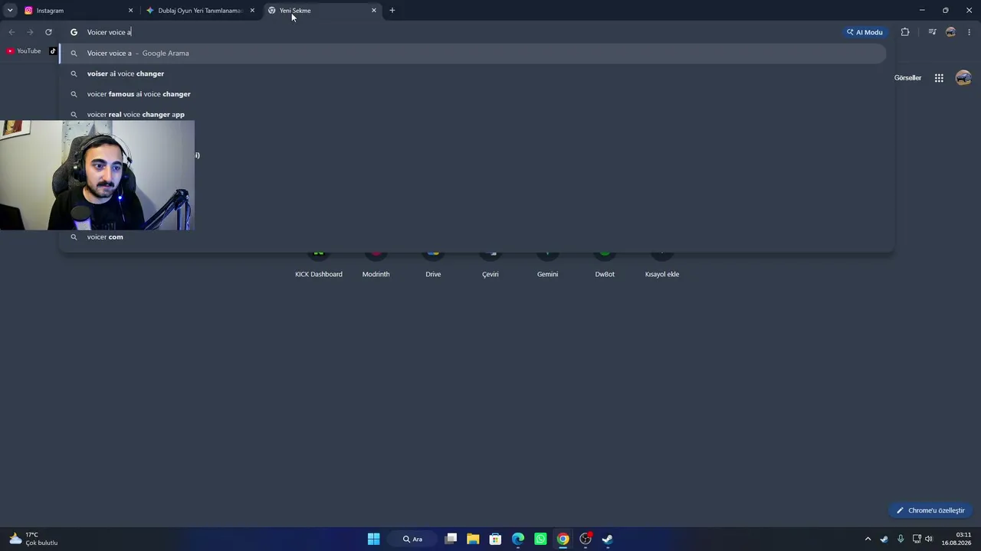The height and width of the screenshot is (551, 981).
Task: Choose 'voicer famous ai voice changer' suggestion
Action: (x=473, y=94)
